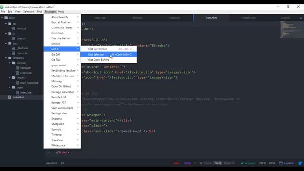Open Remote-FTP package entry
This screenshot has height=171, width=304.
pos(62,103)
